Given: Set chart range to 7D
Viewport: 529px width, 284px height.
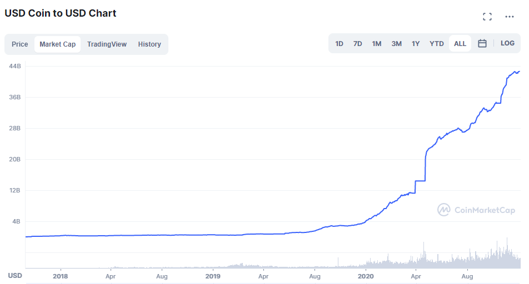Looking at the screenshot, I should click(358, 43).
